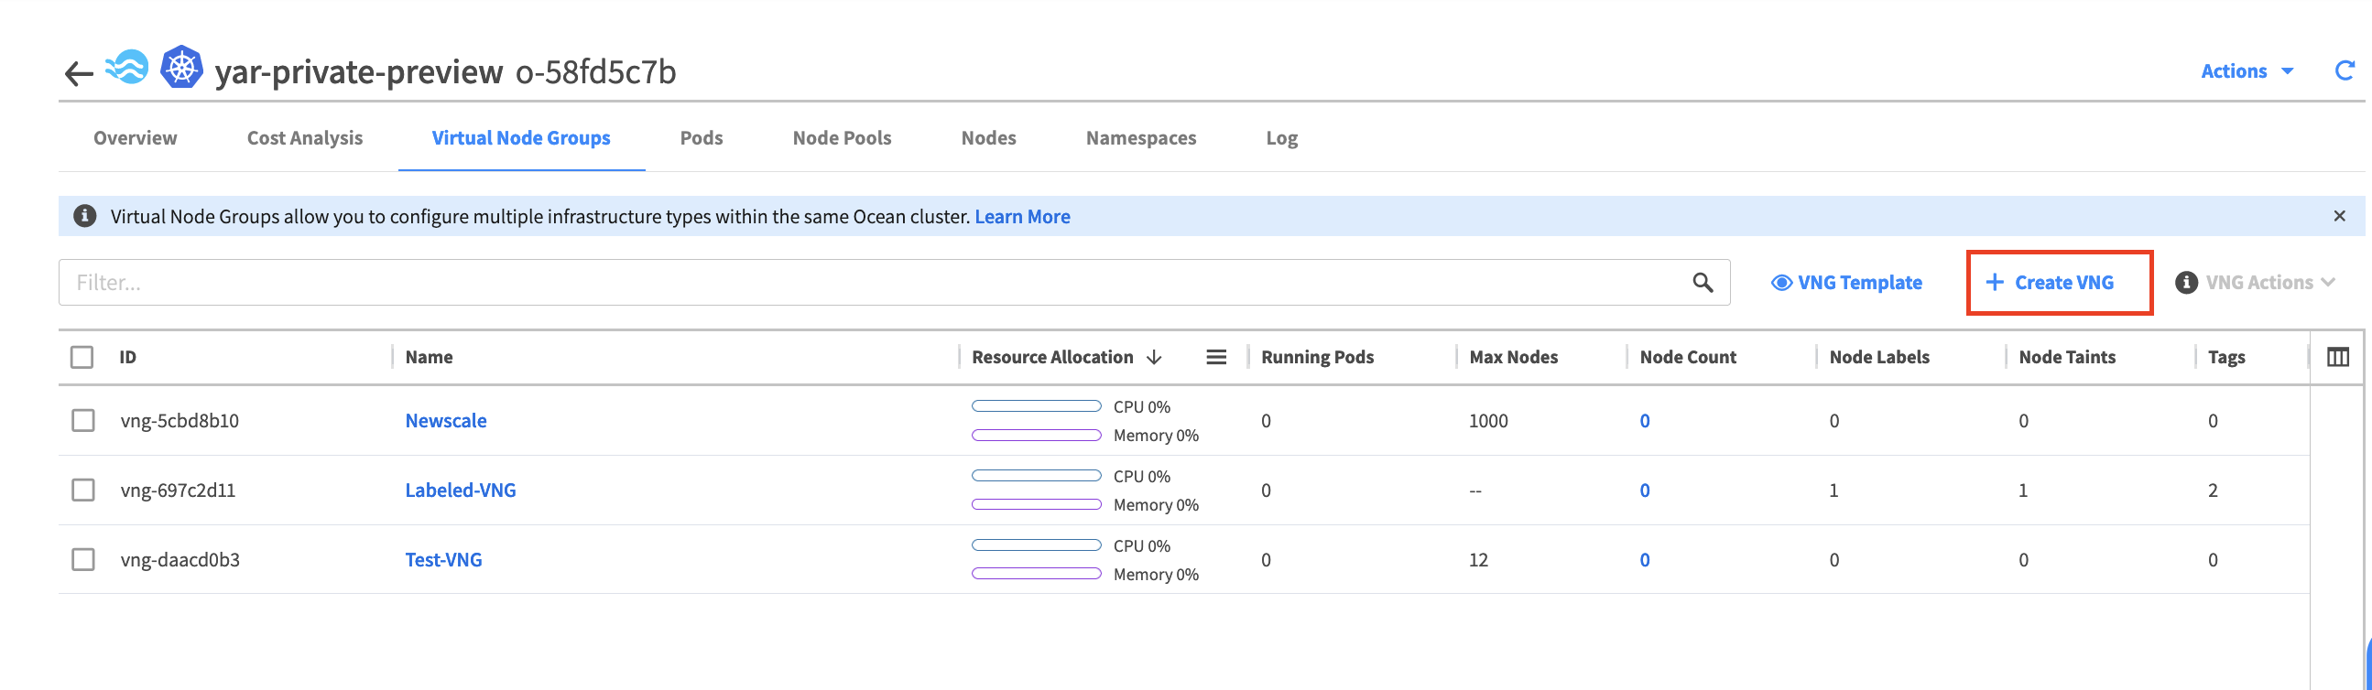Switch to the Cost Analysis tab
Viewport: 2372px width, 690px height.
click(305, 138)
